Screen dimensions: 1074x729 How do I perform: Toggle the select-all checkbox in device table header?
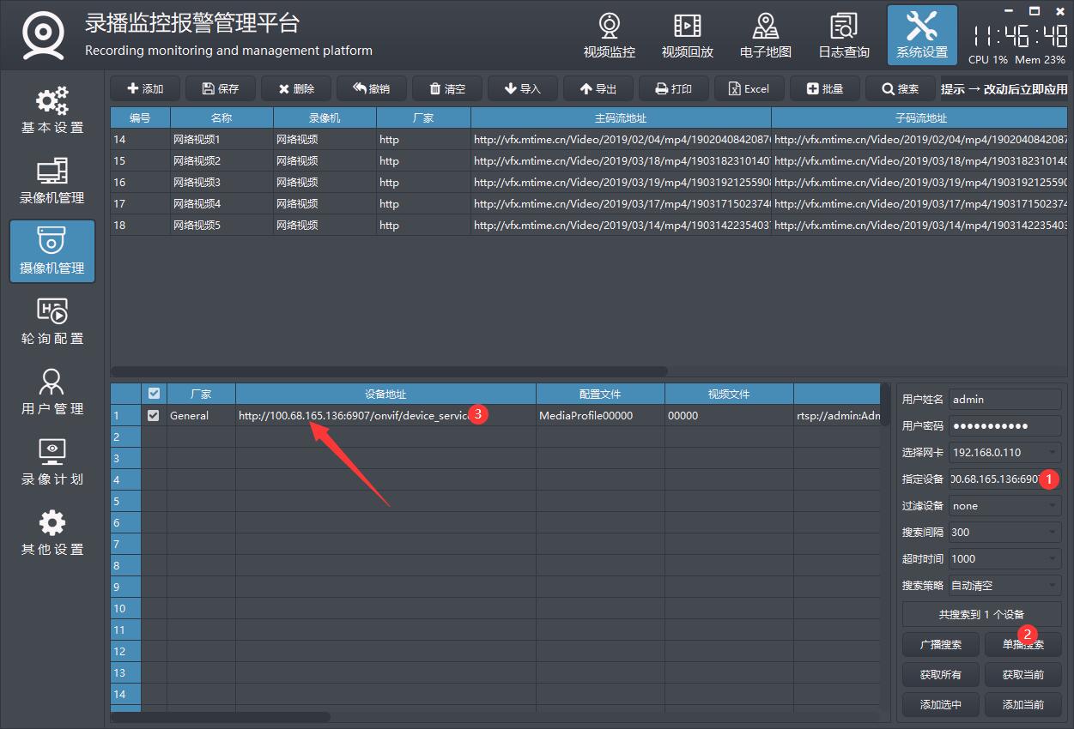click(154, 394)
